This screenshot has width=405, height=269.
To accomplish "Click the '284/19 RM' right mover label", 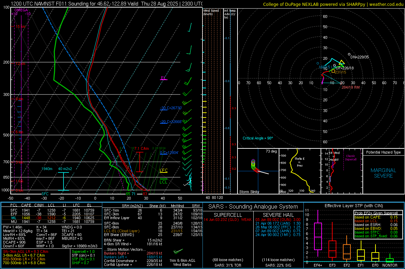I will [350, 87].
